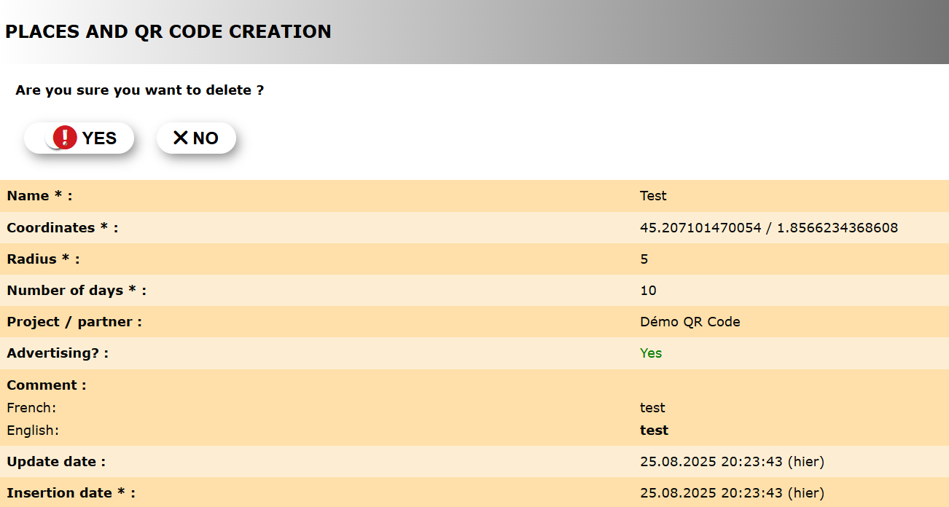Click the Number of days value 10
The height and width of the screenshot is (507, 949).
coord(648,291)
